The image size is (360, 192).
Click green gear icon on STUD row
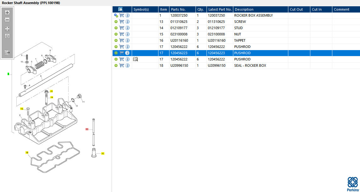pyautogui.click(x=116, y=28)
